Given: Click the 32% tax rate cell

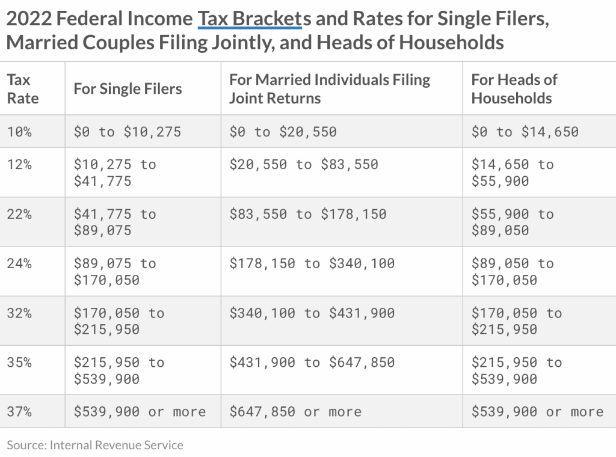Looking at the screenshot, I should pos(19,313).
